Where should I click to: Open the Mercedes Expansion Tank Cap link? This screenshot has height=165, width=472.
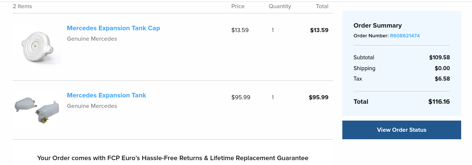(113, 28)
